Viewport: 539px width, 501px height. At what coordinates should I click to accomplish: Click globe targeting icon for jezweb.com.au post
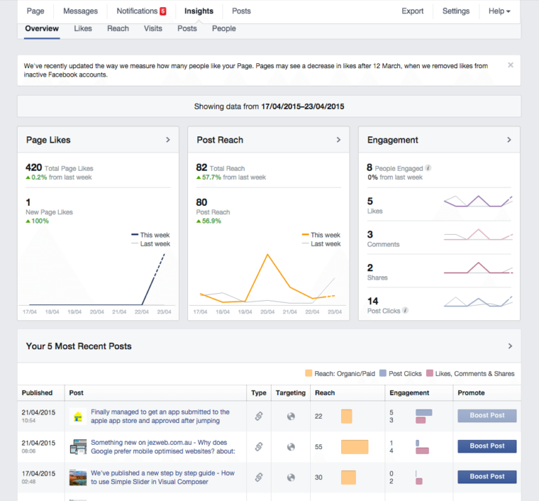pyautogui.click(x=291, y=447)
